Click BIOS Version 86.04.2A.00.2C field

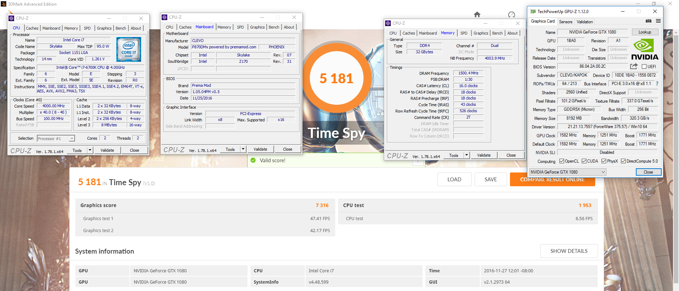593,66
